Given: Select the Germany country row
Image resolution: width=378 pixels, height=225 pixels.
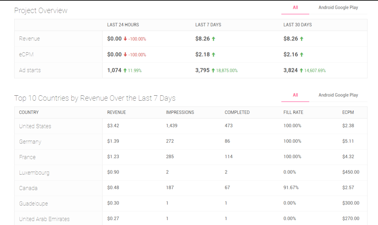Looking at the screenshot, I should click(x=30, y=142).
